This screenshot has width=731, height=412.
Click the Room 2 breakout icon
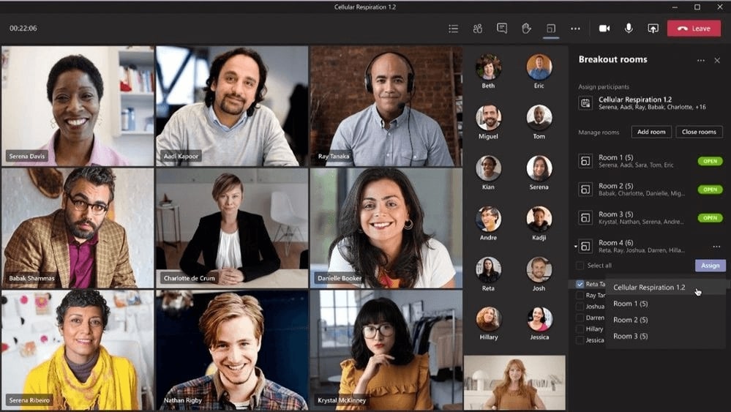coord(585,190)
